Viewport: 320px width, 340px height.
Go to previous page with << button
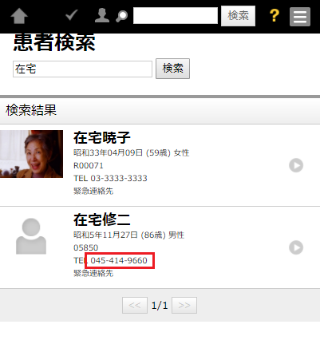[x=135, y=305]
